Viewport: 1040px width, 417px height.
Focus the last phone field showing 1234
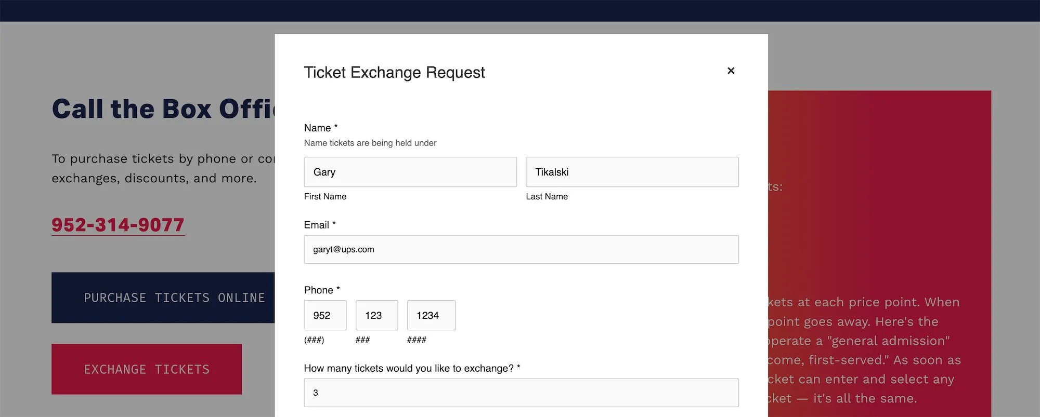pyautogui.click(x=431, y=315)
